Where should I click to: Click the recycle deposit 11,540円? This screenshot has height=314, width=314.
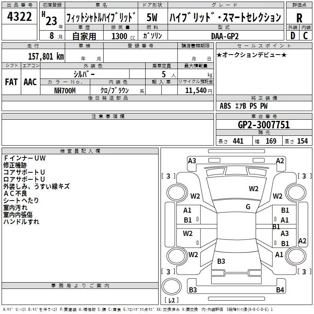199,91
